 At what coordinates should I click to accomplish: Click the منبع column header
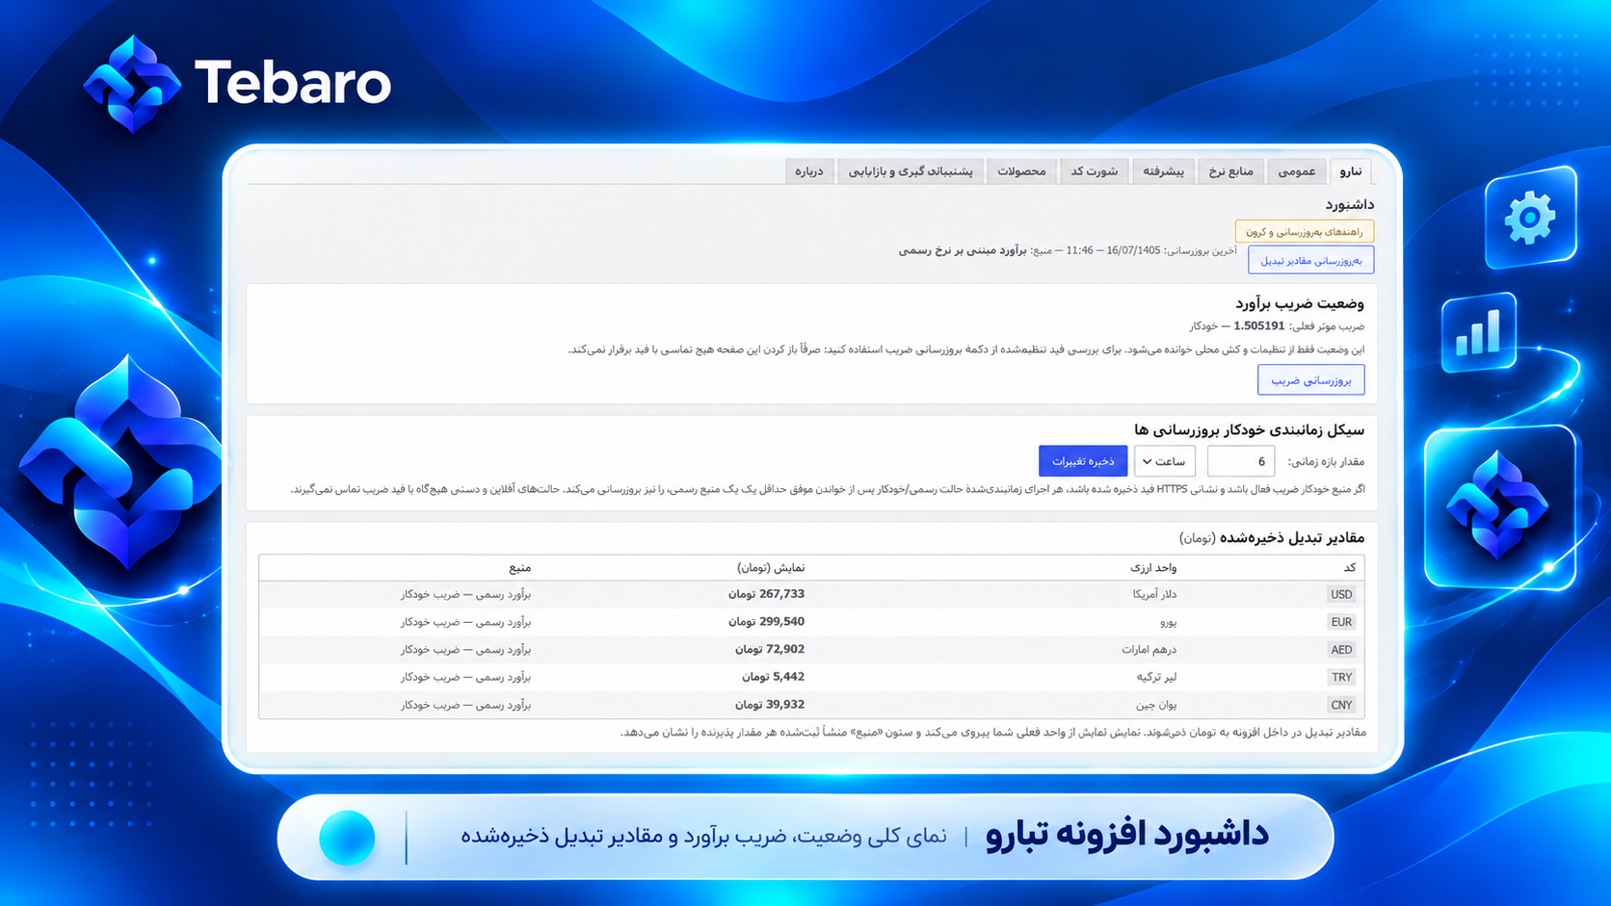520,567
